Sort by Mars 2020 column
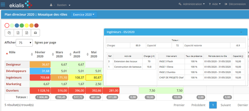Screen dimensions: 249x111 click(59, 54)
